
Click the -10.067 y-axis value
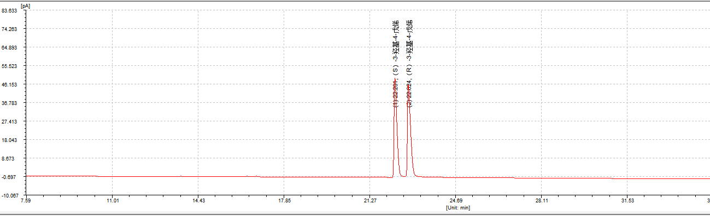pos(10,195)
